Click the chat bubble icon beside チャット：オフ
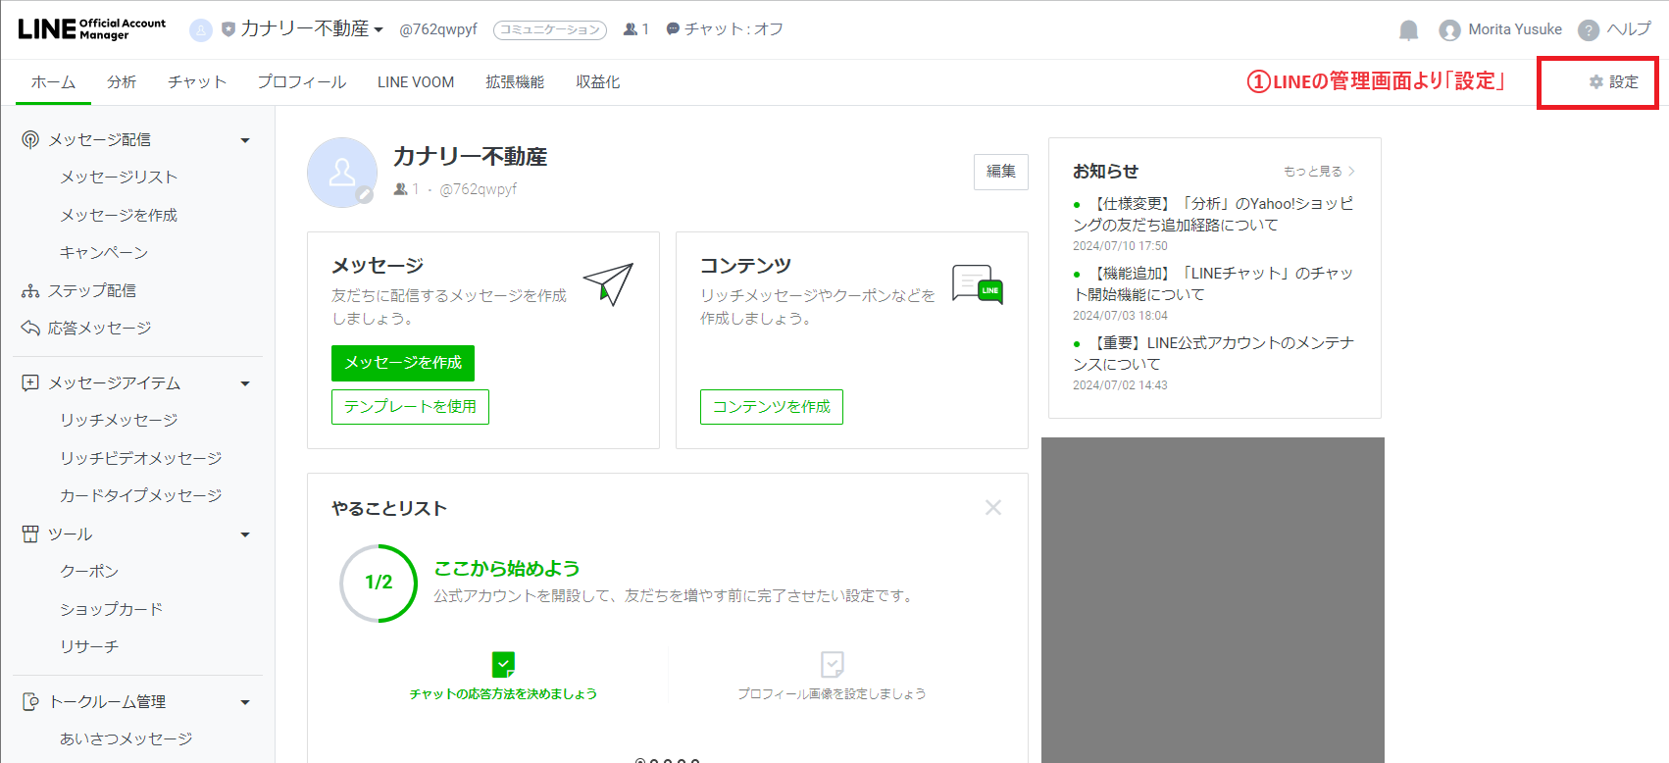The image size is (1669, 763). (673, 29)
